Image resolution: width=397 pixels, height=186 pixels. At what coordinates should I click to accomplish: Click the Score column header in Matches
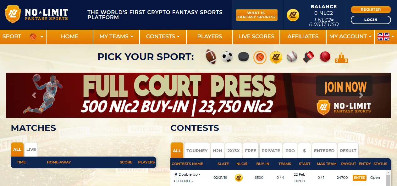click(x=126, y=162)
